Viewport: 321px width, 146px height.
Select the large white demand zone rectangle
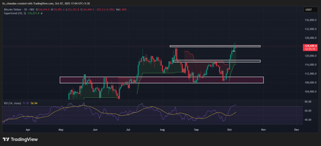161,80
